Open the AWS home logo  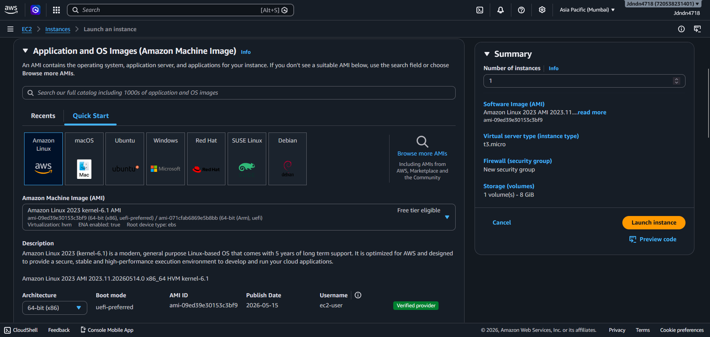pos(11,10)
